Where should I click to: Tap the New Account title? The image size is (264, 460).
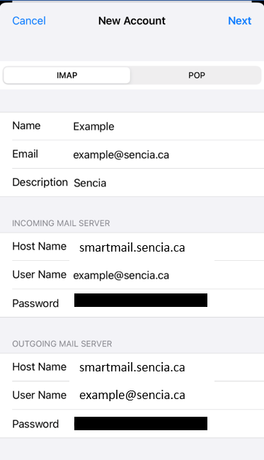[132, 21]
